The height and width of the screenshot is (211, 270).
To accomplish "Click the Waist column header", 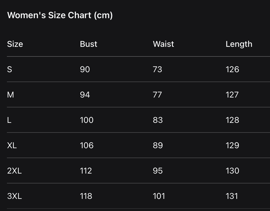I will coord(163,44).
